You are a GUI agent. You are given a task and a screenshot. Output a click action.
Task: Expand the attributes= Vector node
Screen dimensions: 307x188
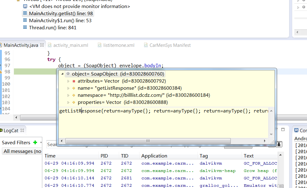coord(68,81)
